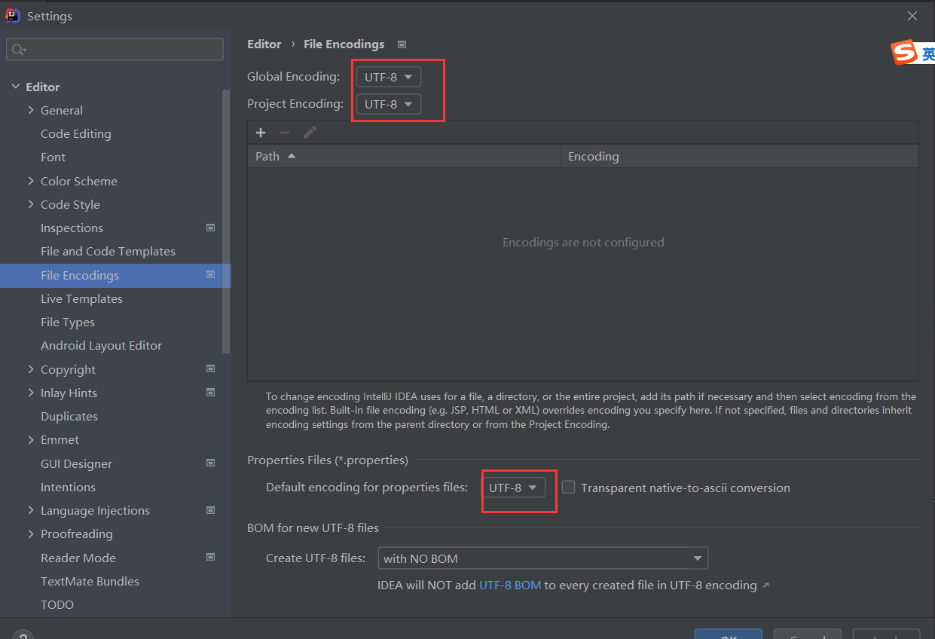Click project icon beside GUI Designer
The width and height of the screenshot is (935, 639).
[x=211, y=463]
